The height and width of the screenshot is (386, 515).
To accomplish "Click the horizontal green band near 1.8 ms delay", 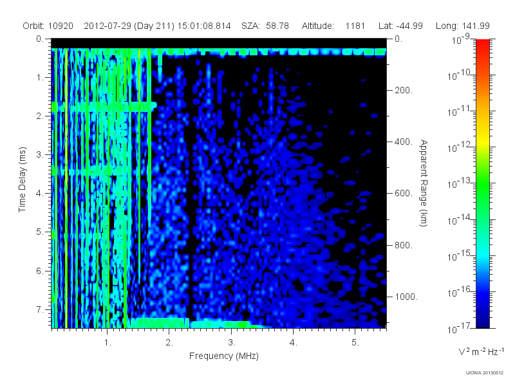I will [104, 107].
